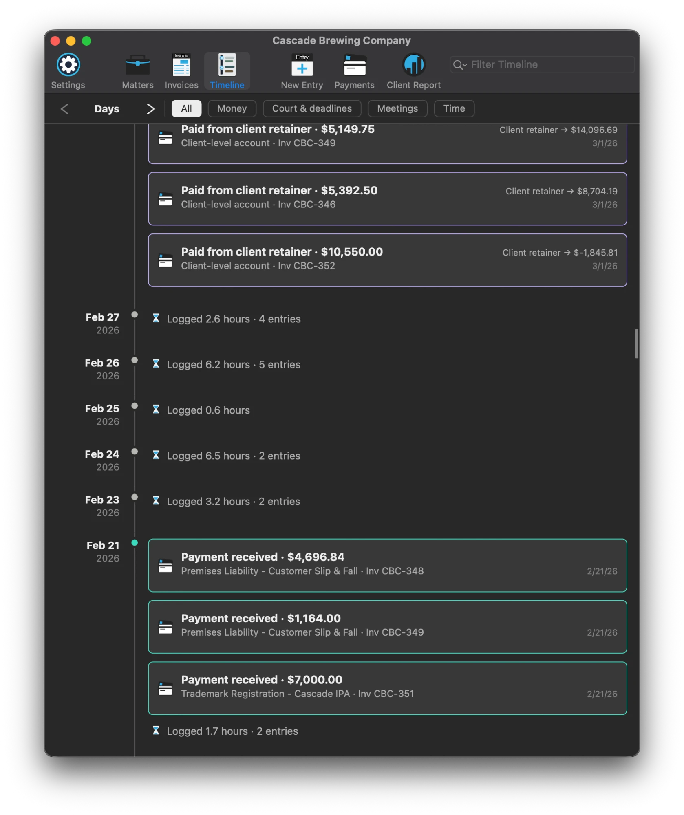
Task: Click the search magnifier dropdown in filter field
Action: [460, 65]
